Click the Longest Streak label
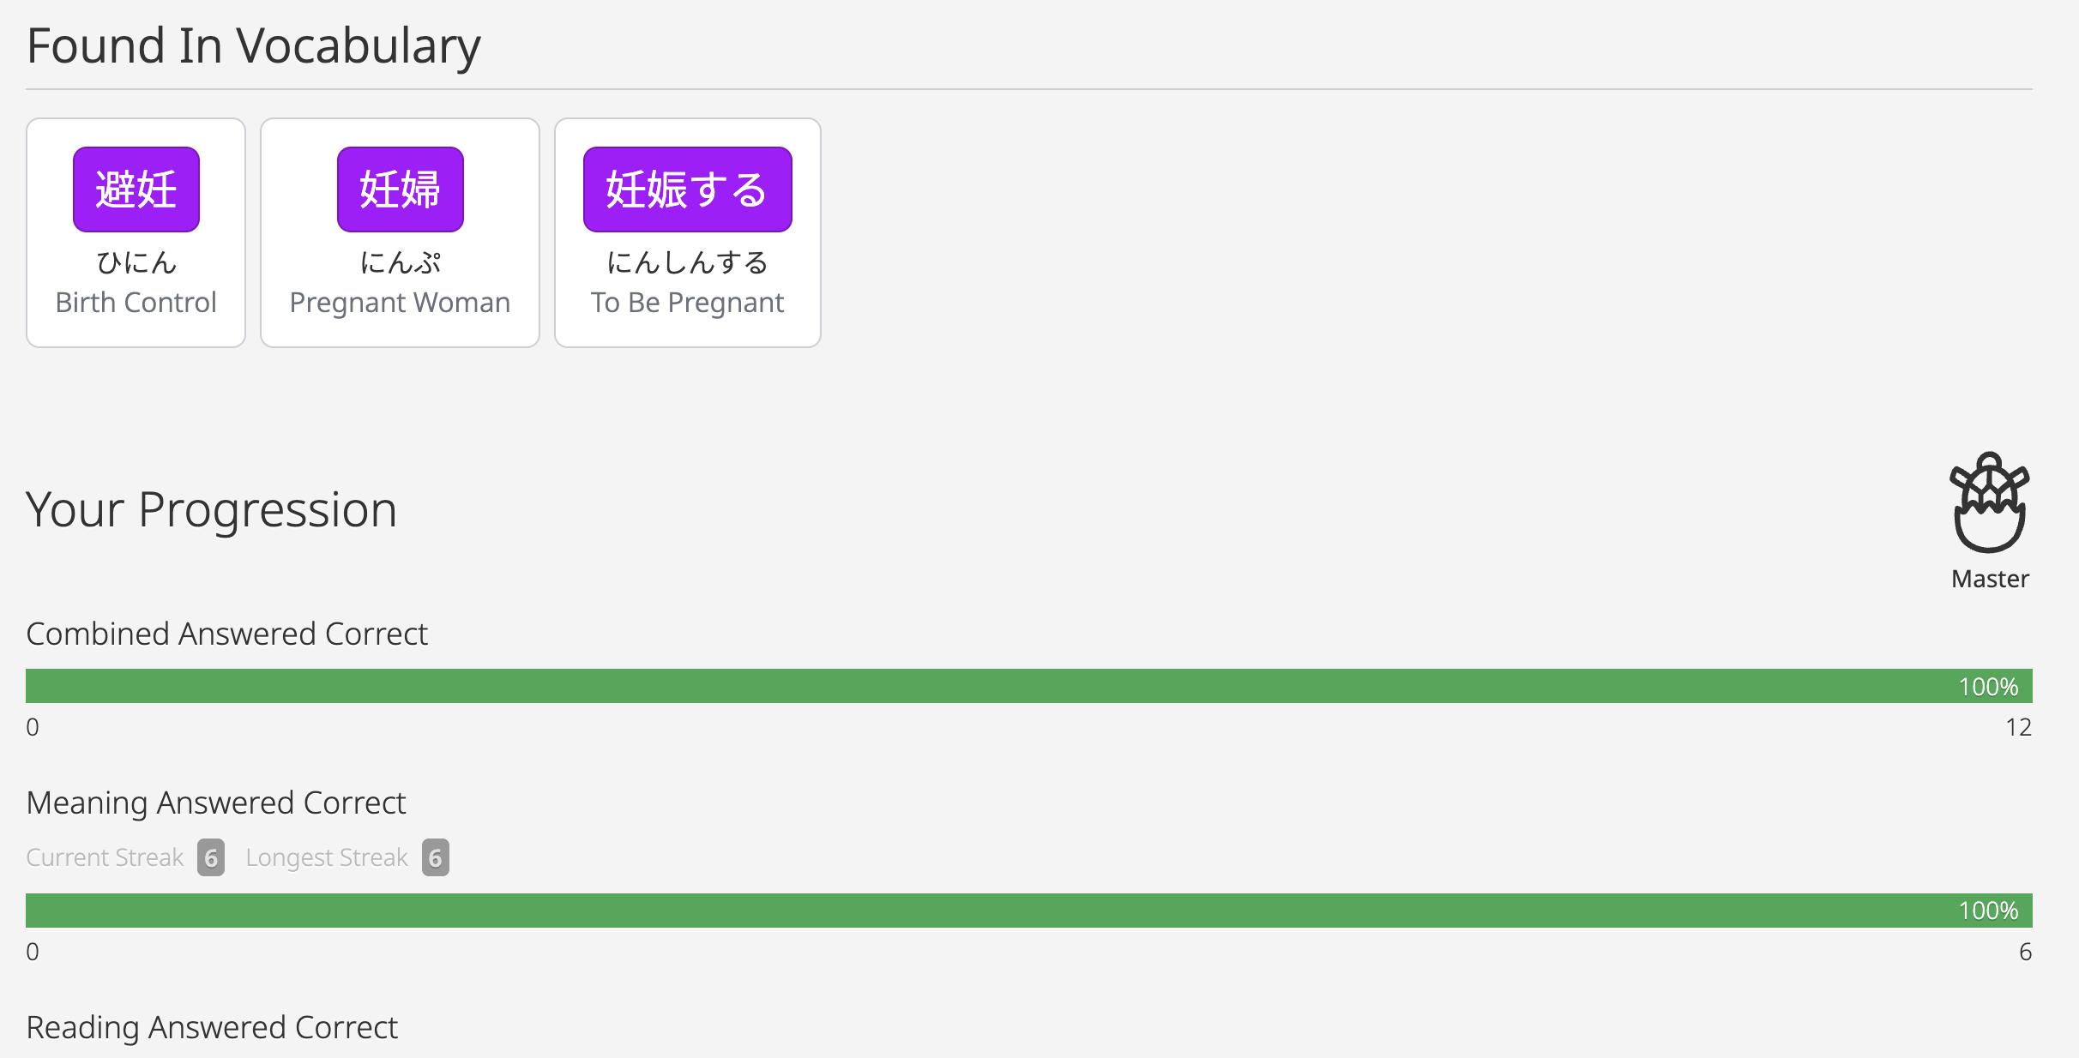This screenshot has height=1058, width=2079. (x=327, y=857)
